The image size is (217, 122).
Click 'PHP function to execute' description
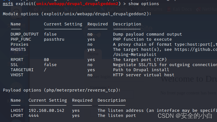142,39
